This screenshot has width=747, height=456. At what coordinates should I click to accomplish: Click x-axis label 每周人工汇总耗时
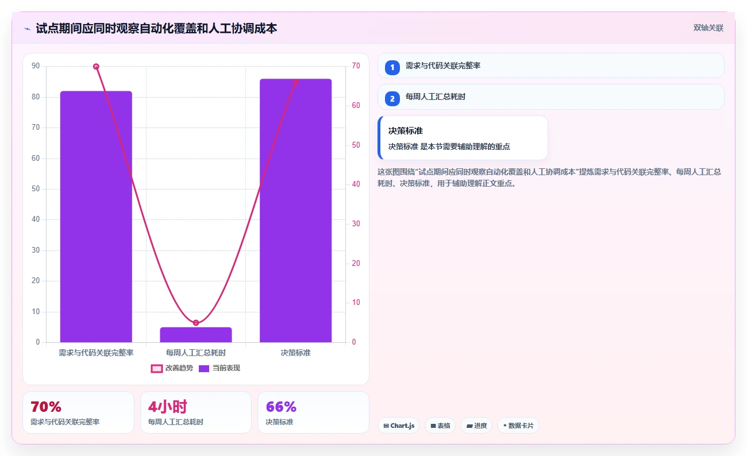(x=196, y=353)
